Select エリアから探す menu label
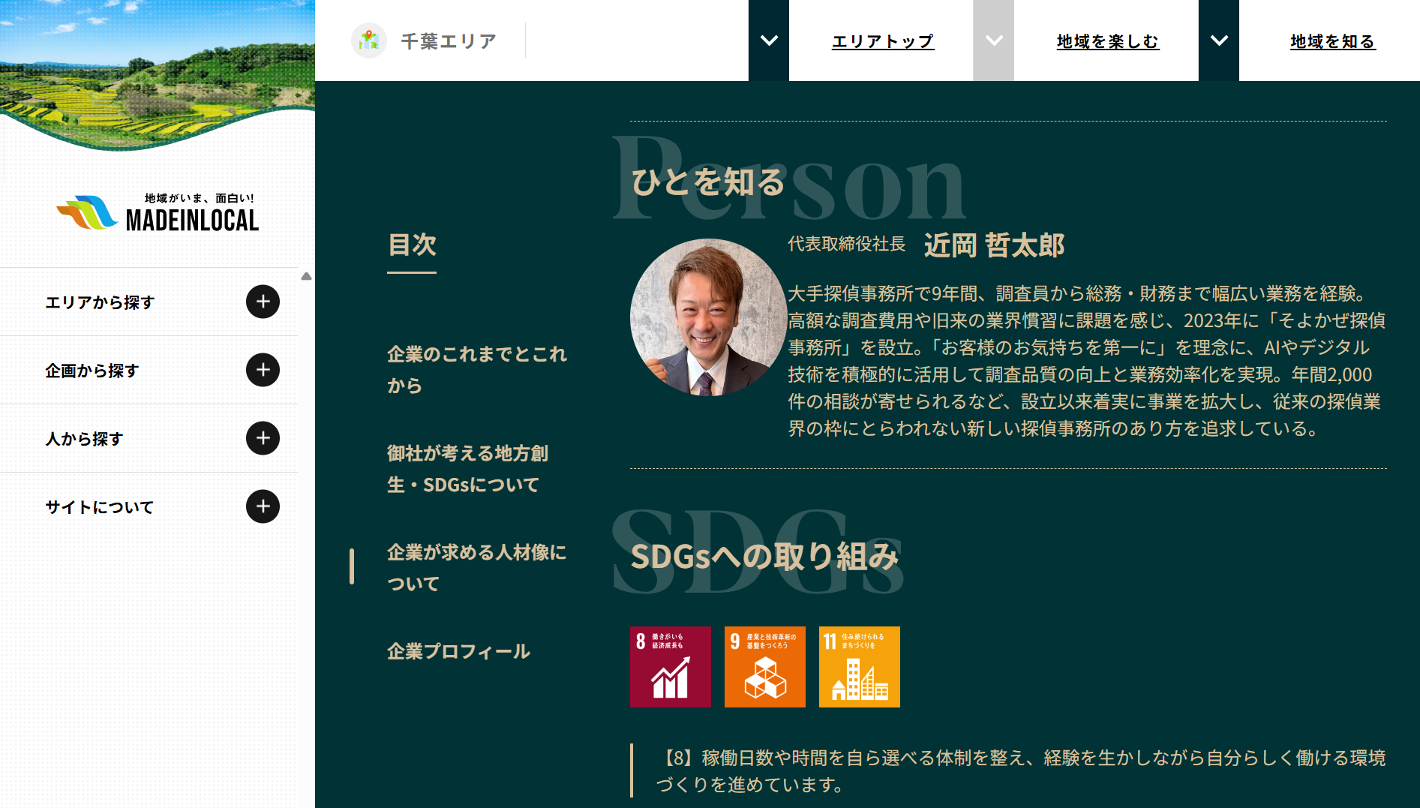1420x808 pixels. 100,302
